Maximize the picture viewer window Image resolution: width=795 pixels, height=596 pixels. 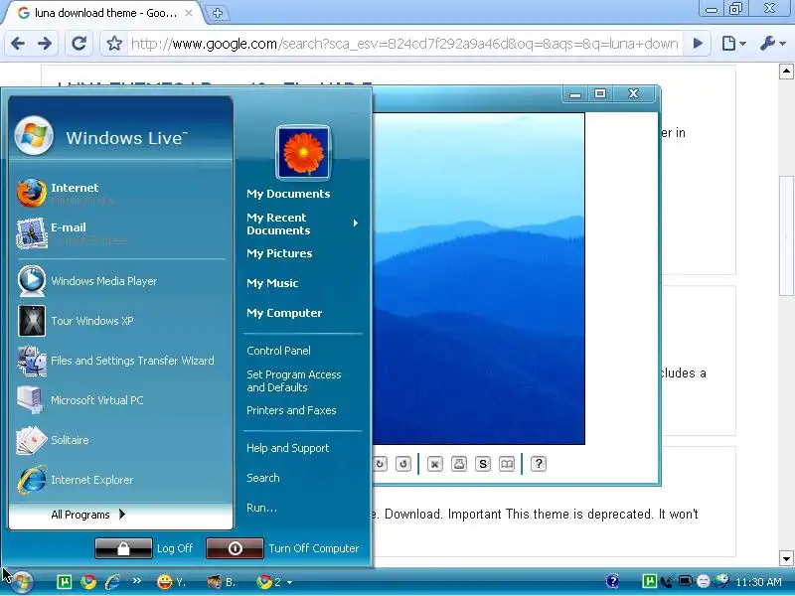600,93
